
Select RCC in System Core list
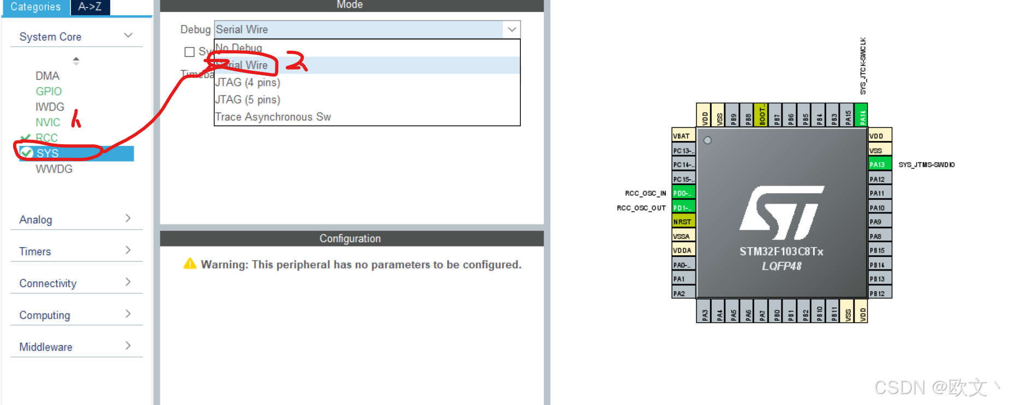pos(46,138)
